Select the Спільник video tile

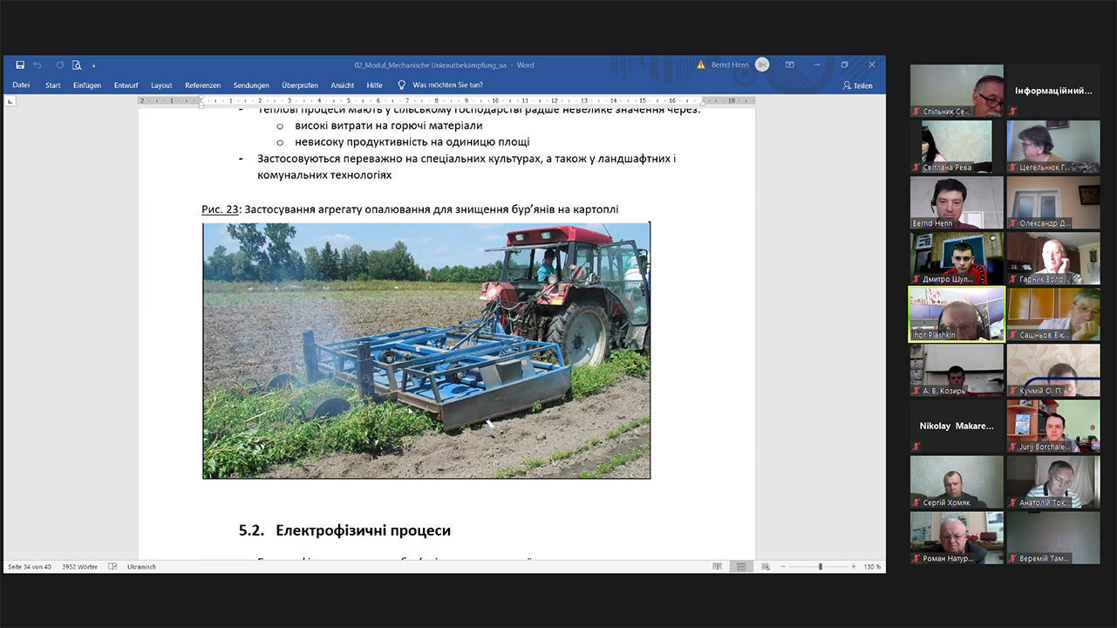pyautogui.click(x=957, y=91)
